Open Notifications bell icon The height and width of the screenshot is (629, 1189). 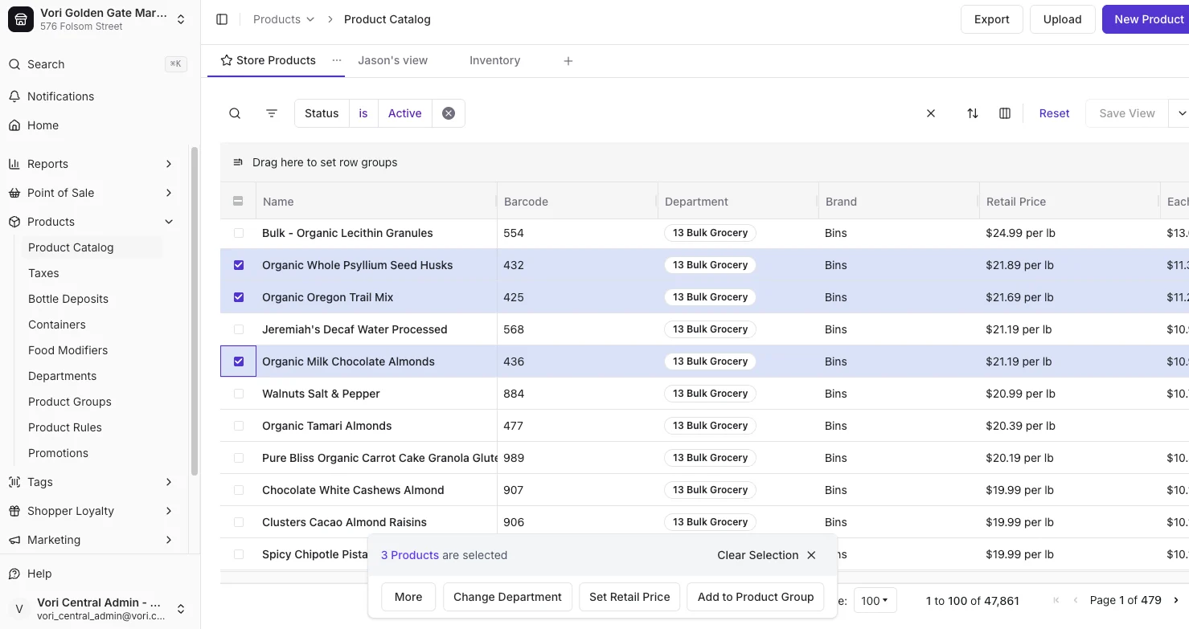pos(14,96)
